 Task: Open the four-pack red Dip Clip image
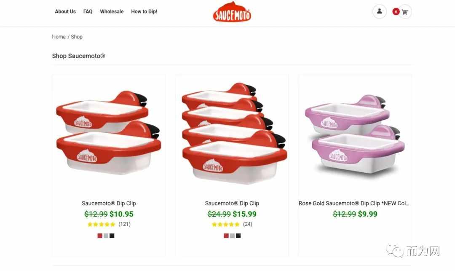(234, 134)
